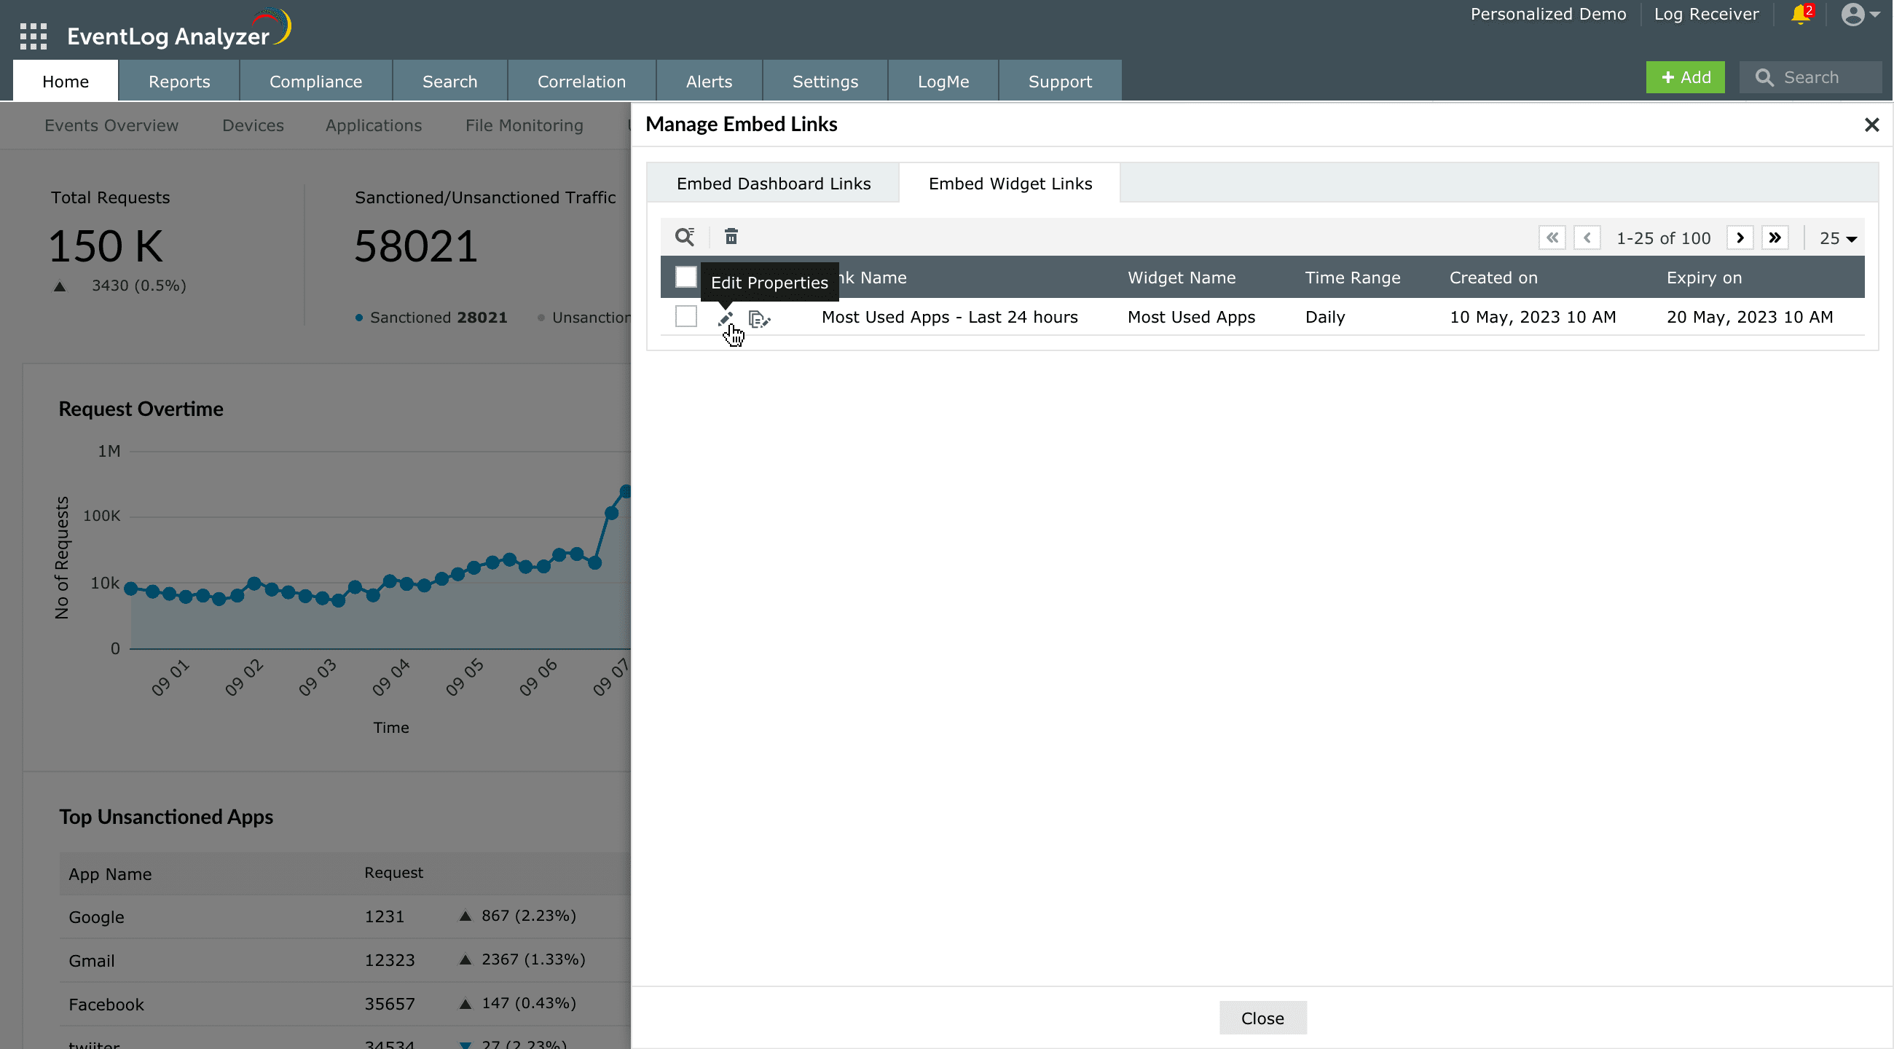Click the green Add button

pyautogui.click(x=1684, y=78)
